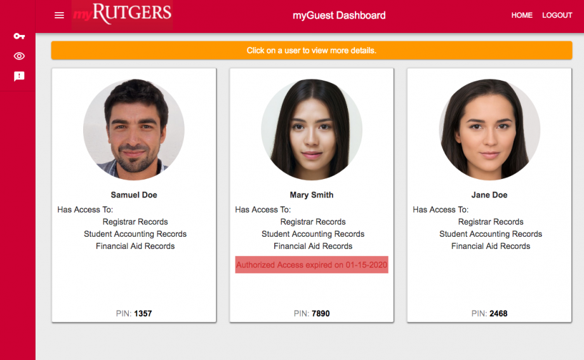Click the myRutgers logo
This screenshot has height=360, width=584.
pyautogui.click(x=122, y=15)
